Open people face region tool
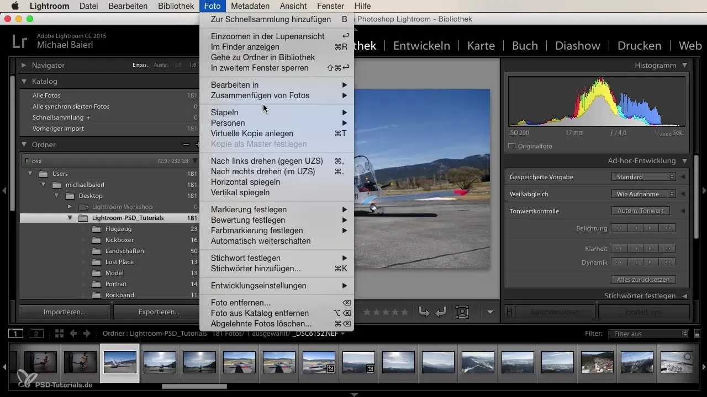Viewport: 707px width, 397px height. coord(462,312)
